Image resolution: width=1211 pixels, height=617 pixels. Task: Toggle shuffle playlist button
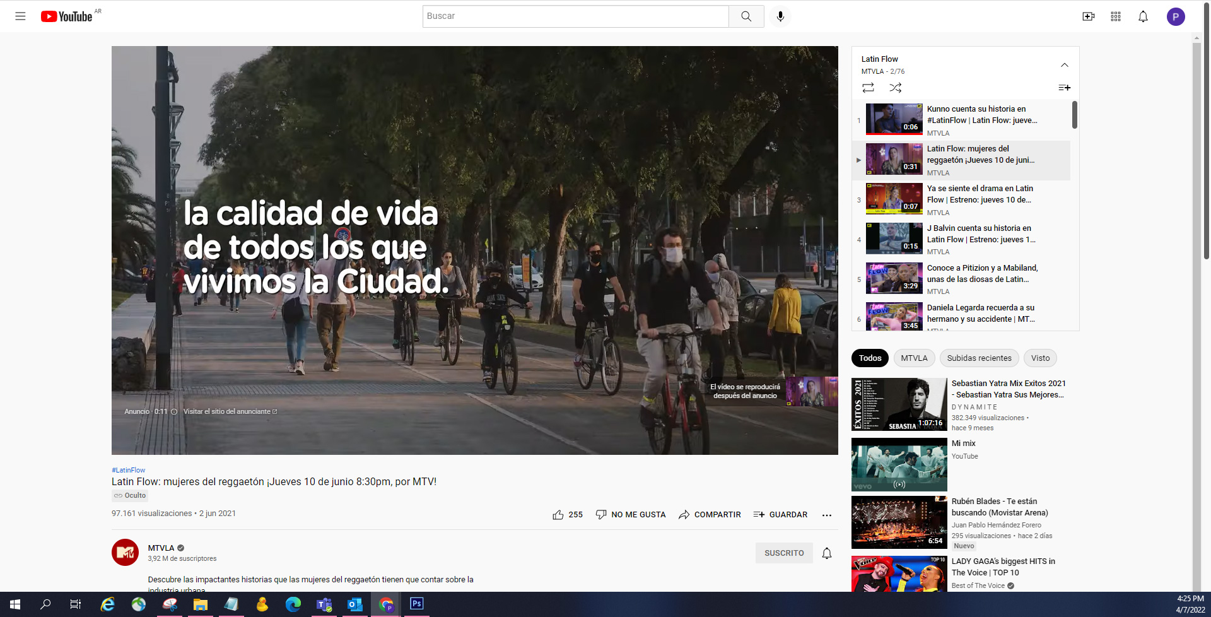pos(895,88)
